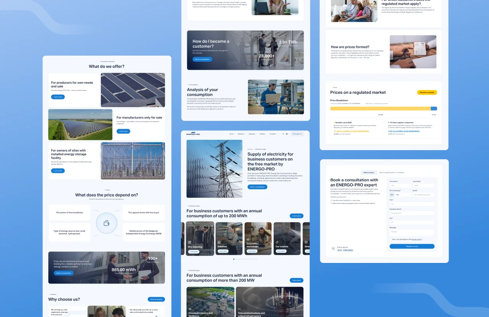
Task: Click the technician with laptop consumption image
Action: [276, 97]
